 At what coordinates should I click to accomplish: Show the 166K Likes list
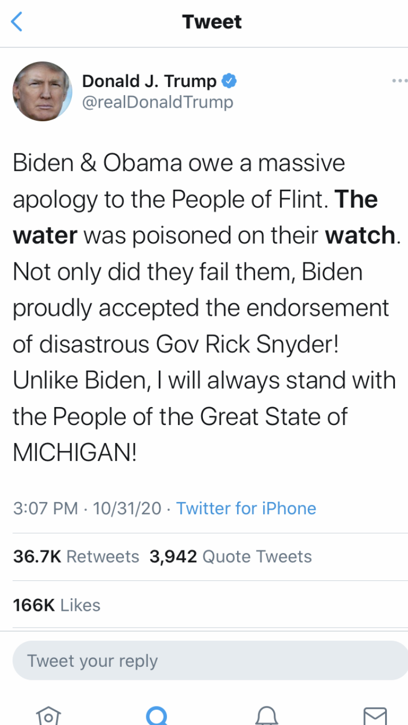[x=57, y=605]
